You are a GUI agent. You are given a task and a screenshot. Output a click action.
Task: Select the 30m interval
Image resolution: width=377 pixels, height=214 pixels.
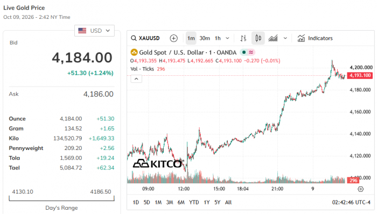click(x=205, y=38)
